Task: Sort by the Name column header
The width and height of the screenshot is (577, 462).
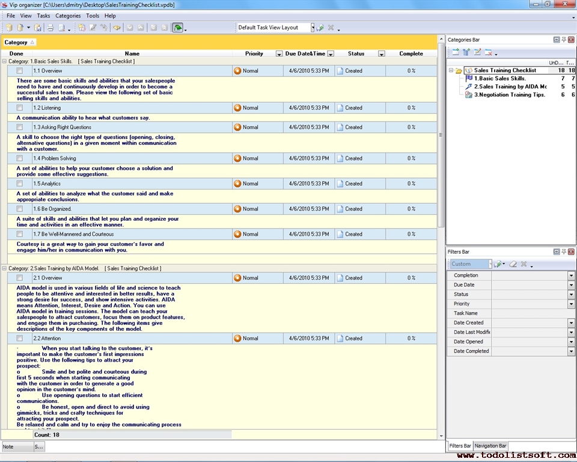Action: point(132,54)
